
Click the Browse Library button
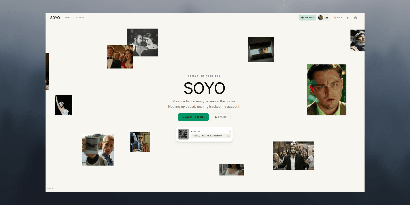point(193,117)
